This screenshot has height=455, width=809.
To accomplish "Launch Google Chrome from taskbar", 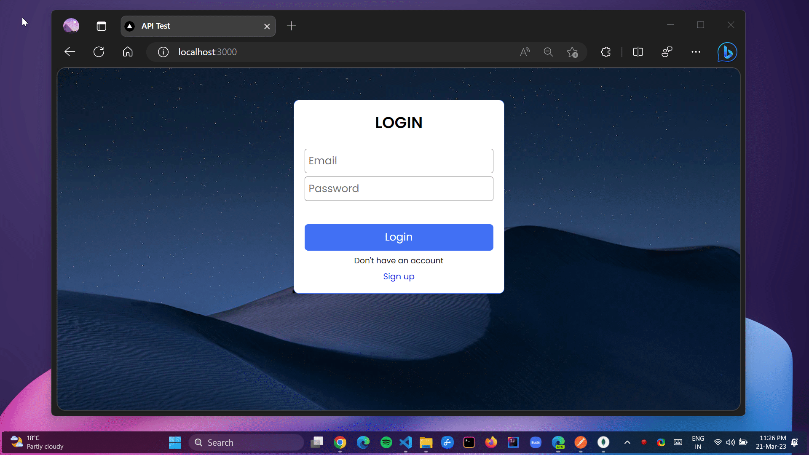I will [340, 442].
